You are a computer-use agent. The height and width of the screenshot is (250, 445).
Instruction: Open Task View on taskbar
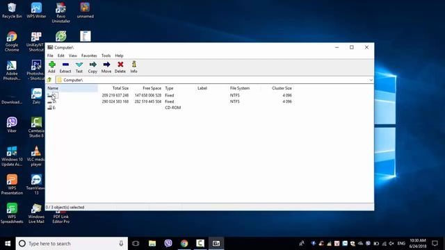tap(136, 244)
